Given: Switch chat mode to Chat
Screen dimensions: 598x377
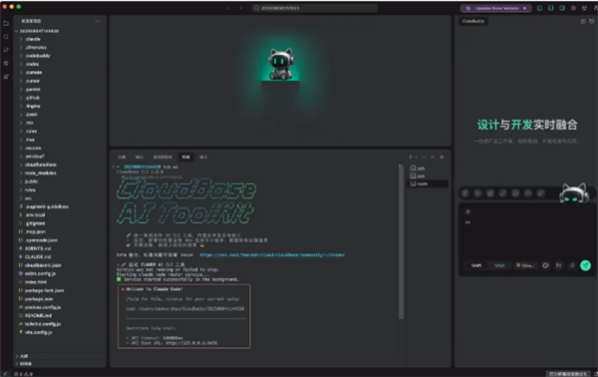Looking at the screenshot, I should pos(499,265).
